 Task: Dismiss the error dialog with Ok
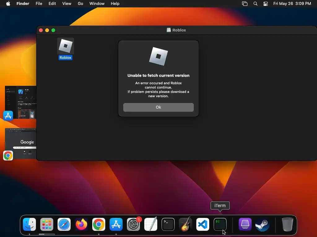click(158, 107)
